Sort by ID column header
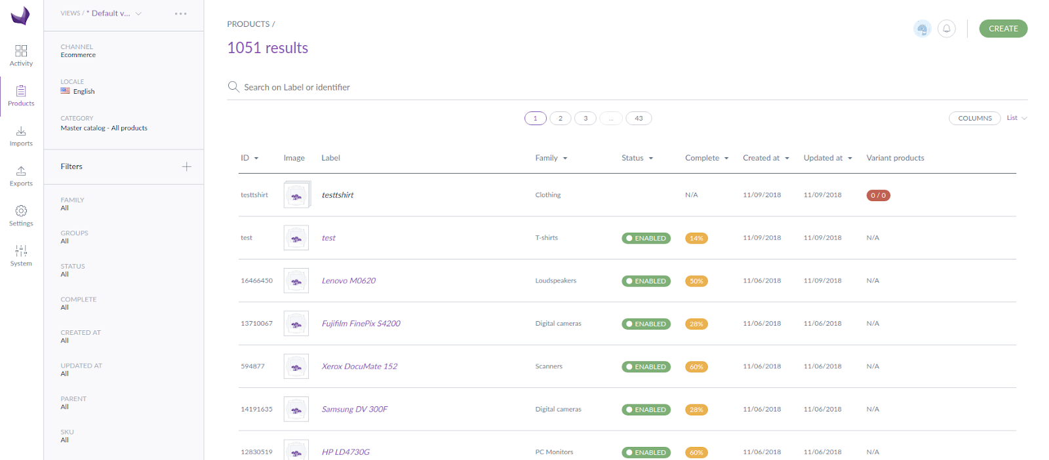Image resolution: width=1049 pixels, height=460 pixels. (x=250, y=158)
